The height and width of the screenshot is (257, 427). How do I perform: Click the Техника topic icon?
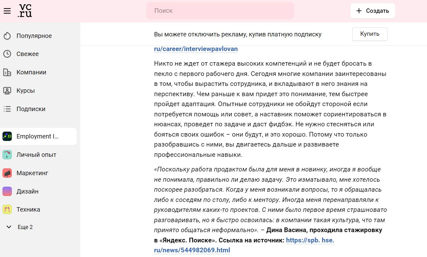pyautogui.click(x=7, y=209)
